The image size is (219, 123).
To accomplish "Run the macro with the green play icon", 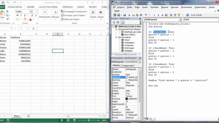I will point(154,15).
